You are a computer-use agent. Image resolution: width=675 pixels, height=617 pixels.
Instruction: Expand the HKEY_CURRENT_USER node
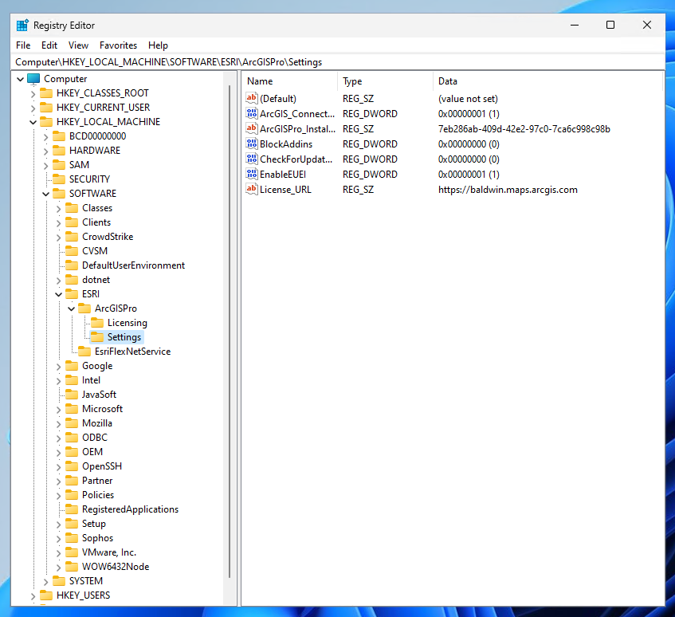(33, 108)
